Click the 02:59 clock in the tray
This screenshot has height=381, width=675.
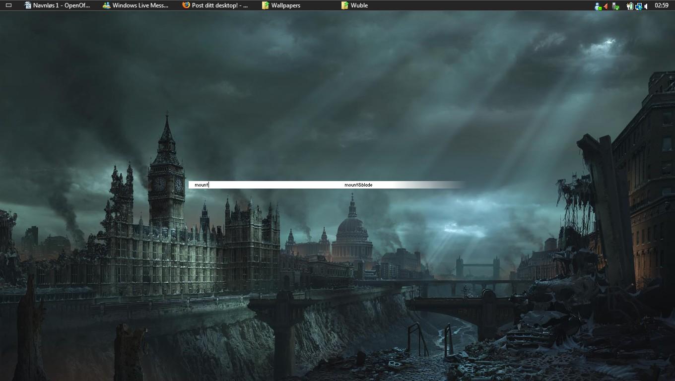point(662,5)
